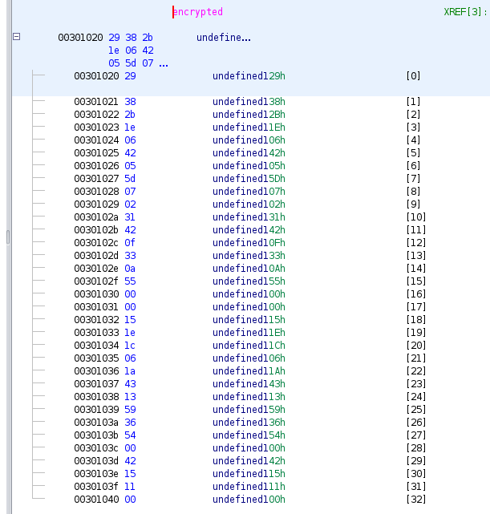Select the undefined1 1Eh entry at 00301023
Viewport: 490px width, 514px height.
point(248,127)
